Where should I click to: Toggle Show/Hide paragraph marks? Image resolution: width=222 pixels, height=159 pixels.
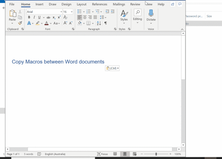pos(106,23)
